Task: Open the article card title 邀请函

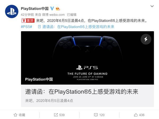Action: click(x=82, y=92)
